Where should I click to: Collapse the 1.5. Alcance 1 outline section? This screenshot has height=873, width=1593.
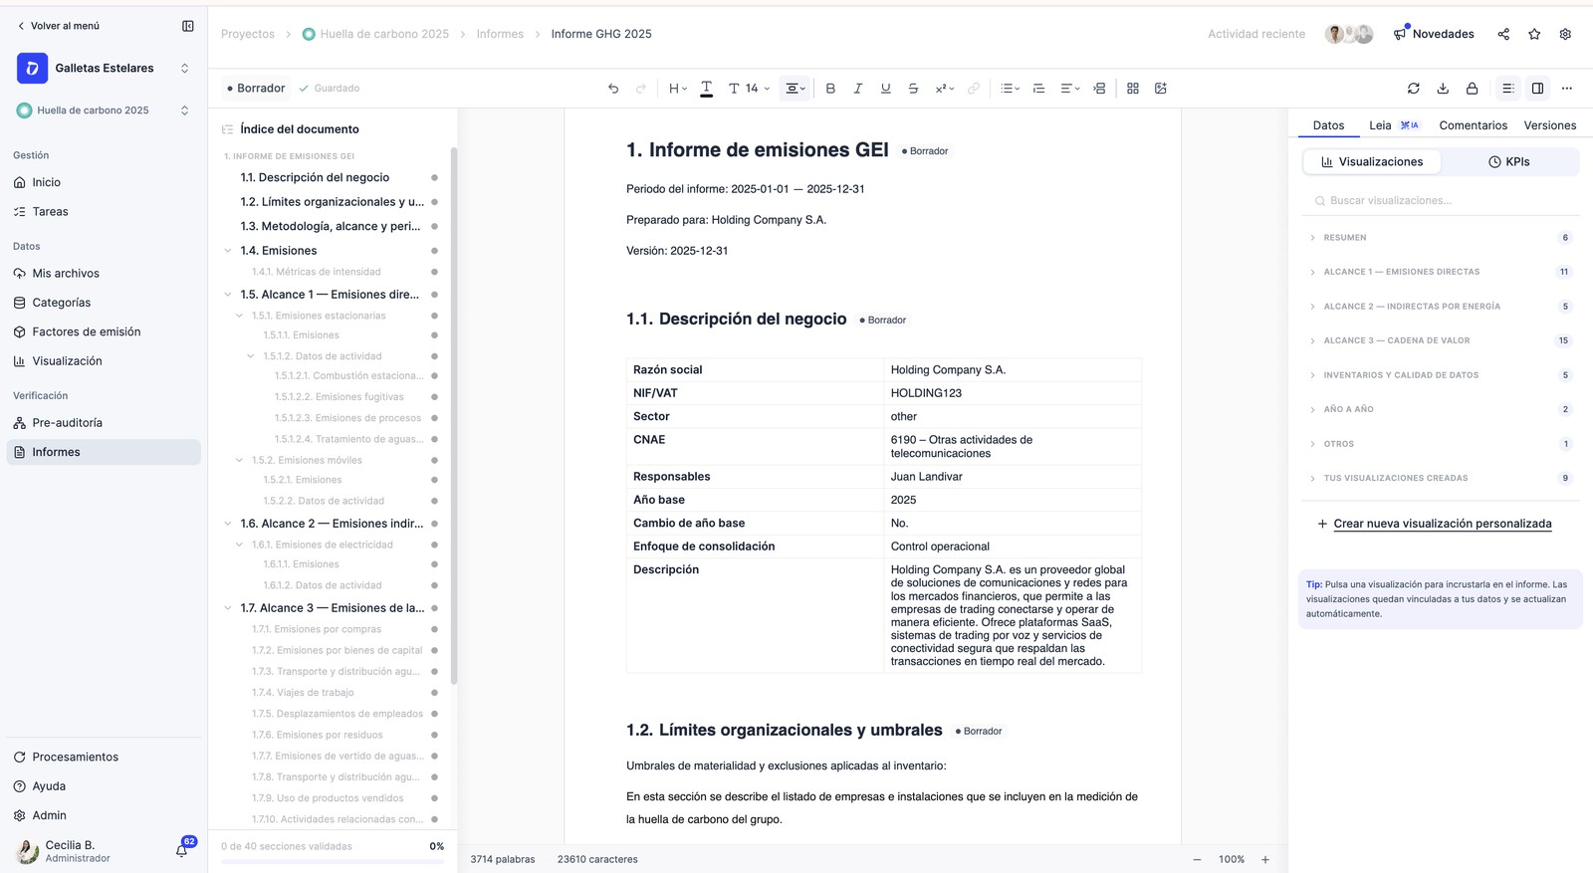[x=228, y=295]
